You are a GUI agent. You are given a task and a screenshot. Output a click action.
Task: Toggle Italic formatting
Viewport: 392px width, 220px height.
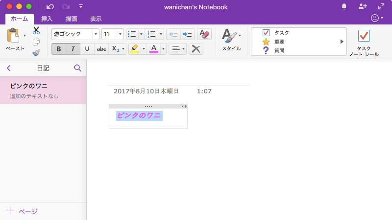click(x=73, y=49)
